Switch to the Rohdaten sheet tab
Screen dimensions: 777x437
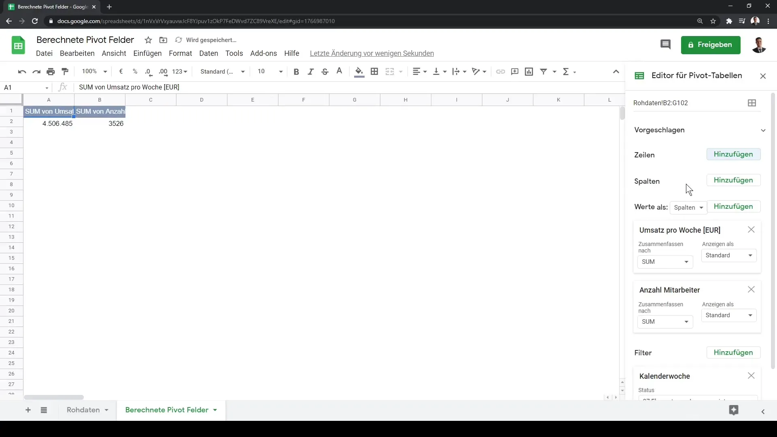pyautogui.click(x=83, y=410)
